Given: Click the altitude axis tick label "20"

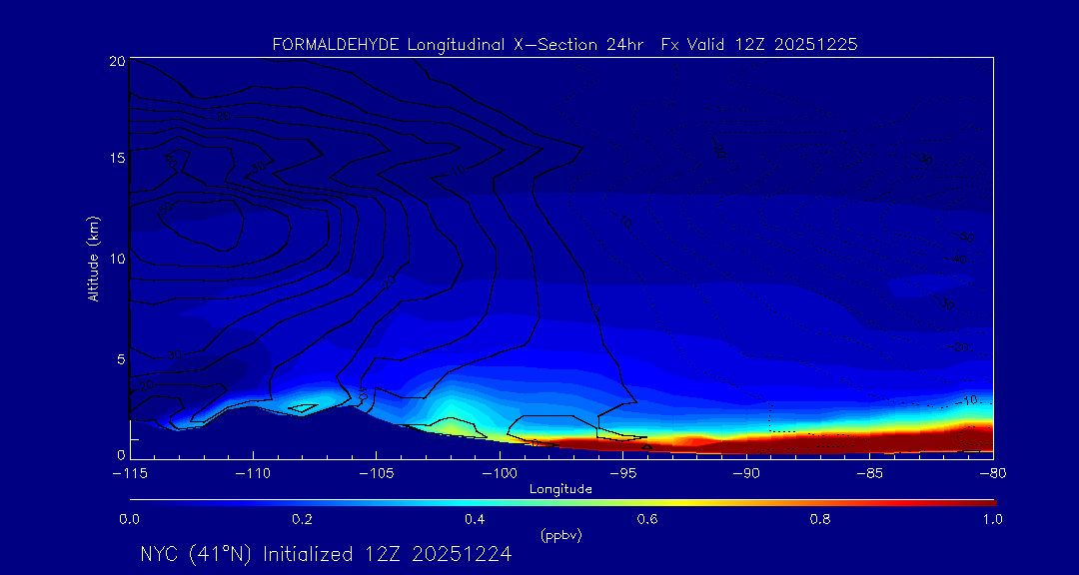Looking at the screenshot, I should [x=116, y=61].
